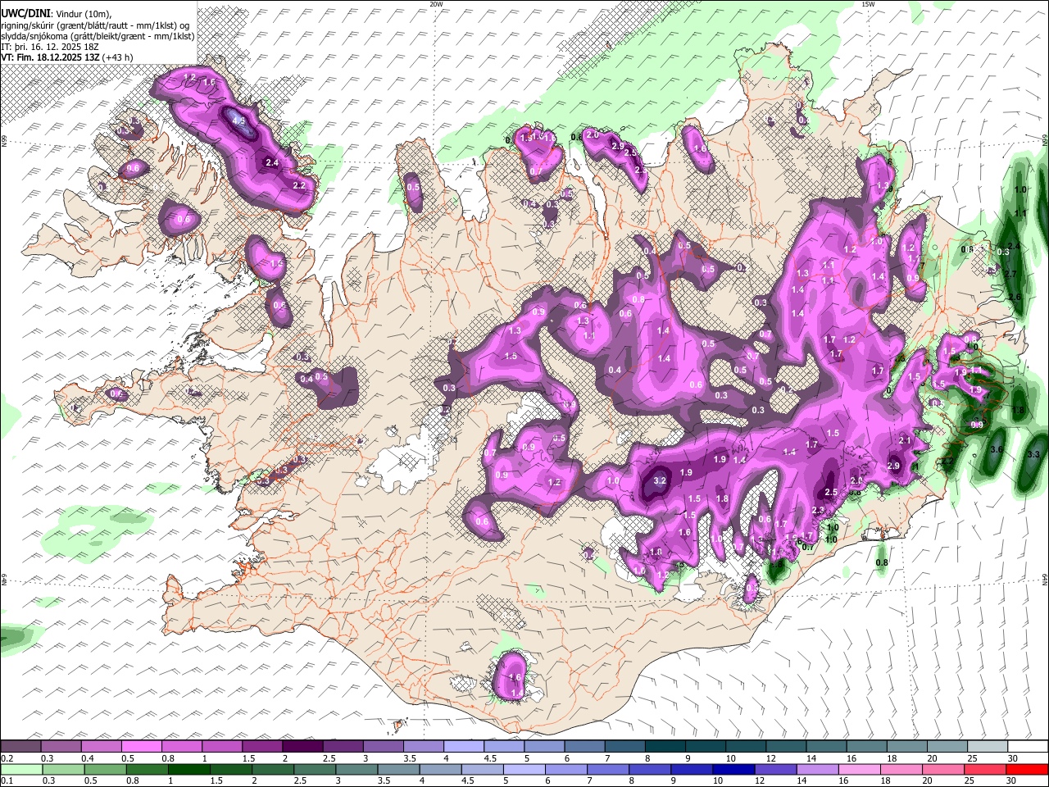This screenshot has height=787, width=1049.
Task: Click the '25' label on rain scale
Action: pyautogui.click(x=968, y=781)
